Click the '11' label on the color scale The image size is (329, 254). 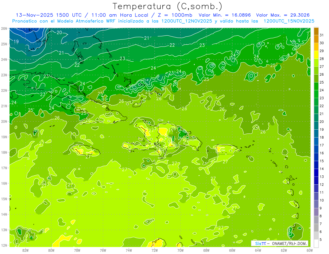[x=322, y=192]
